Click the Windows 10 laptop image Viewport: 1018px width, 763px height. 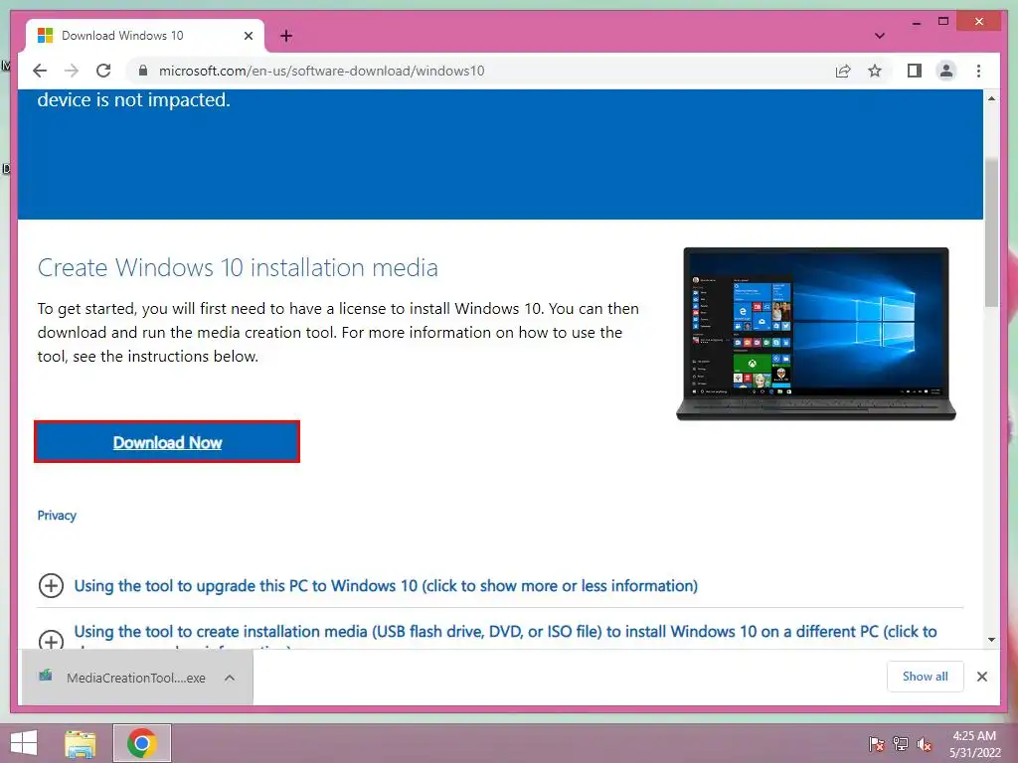(x=816, y=334)
